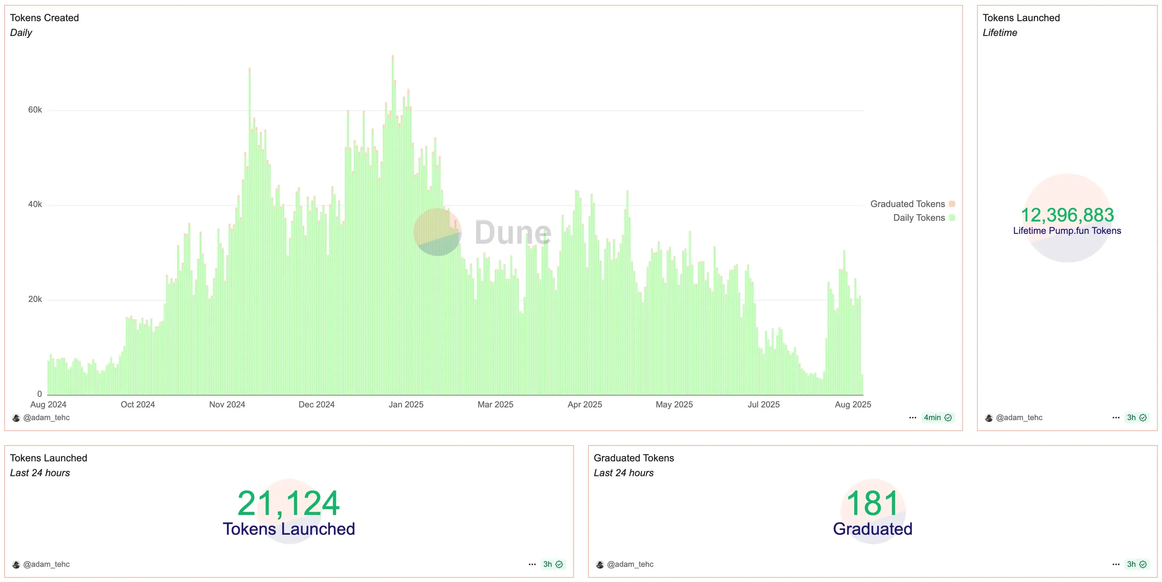Toggle the Graduated Tokens series in the legend
This screenshot has height=582, width=1162.
pyautogui.click(x=908, y=204)
